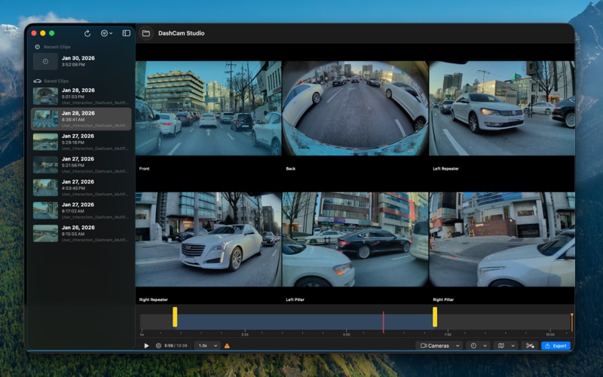Click the orange warning triangle icon
This screenshot has height=377, width=603.
coord(228,346)
